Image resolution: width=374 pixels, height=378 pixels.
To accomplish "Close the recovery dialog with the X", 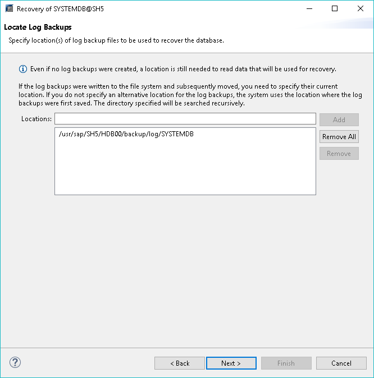I will click(x=361, y=9).
